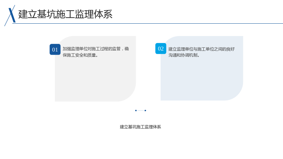
Task: Click the rounded bottom-right corner of gray card
Action: point(129,95)
